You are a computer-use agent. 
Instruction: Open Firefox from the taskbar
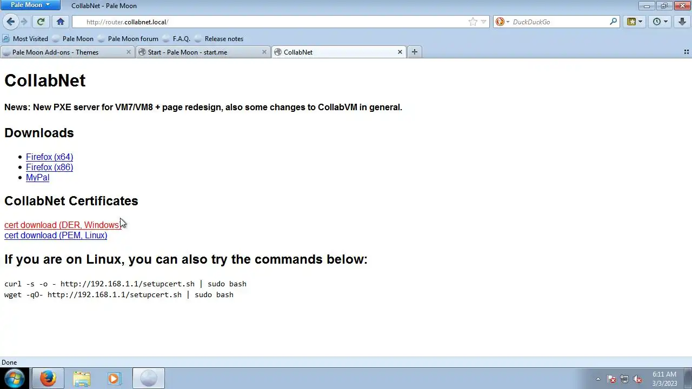(x=48, y=378)
